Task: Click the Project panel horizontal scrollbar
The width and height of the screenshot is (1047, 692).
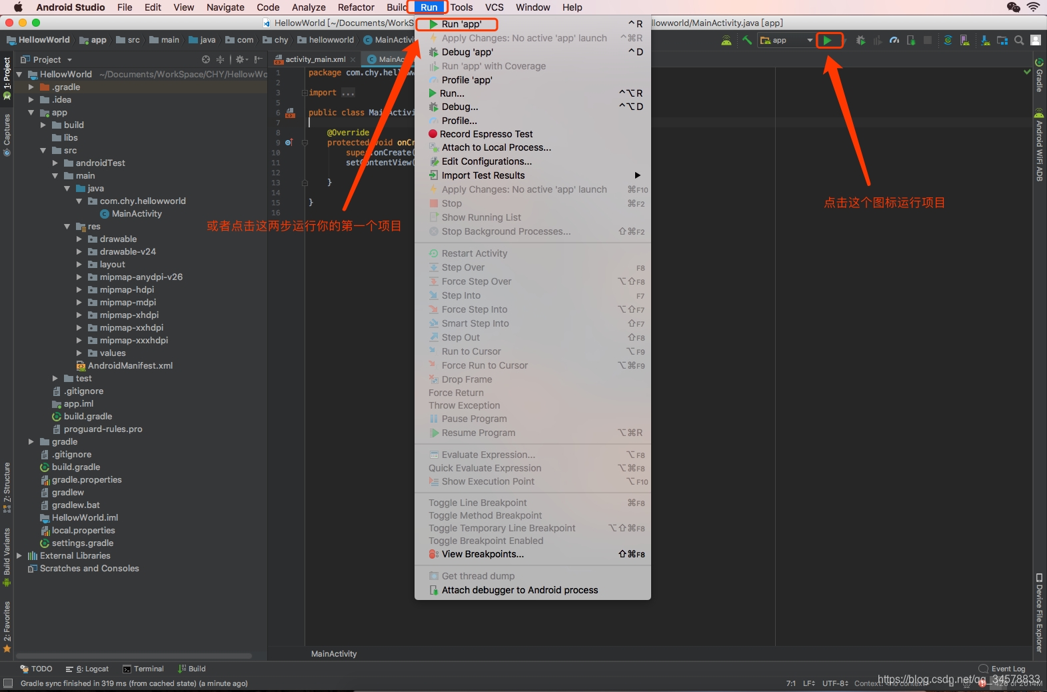Action: click(x=133, y=656)
